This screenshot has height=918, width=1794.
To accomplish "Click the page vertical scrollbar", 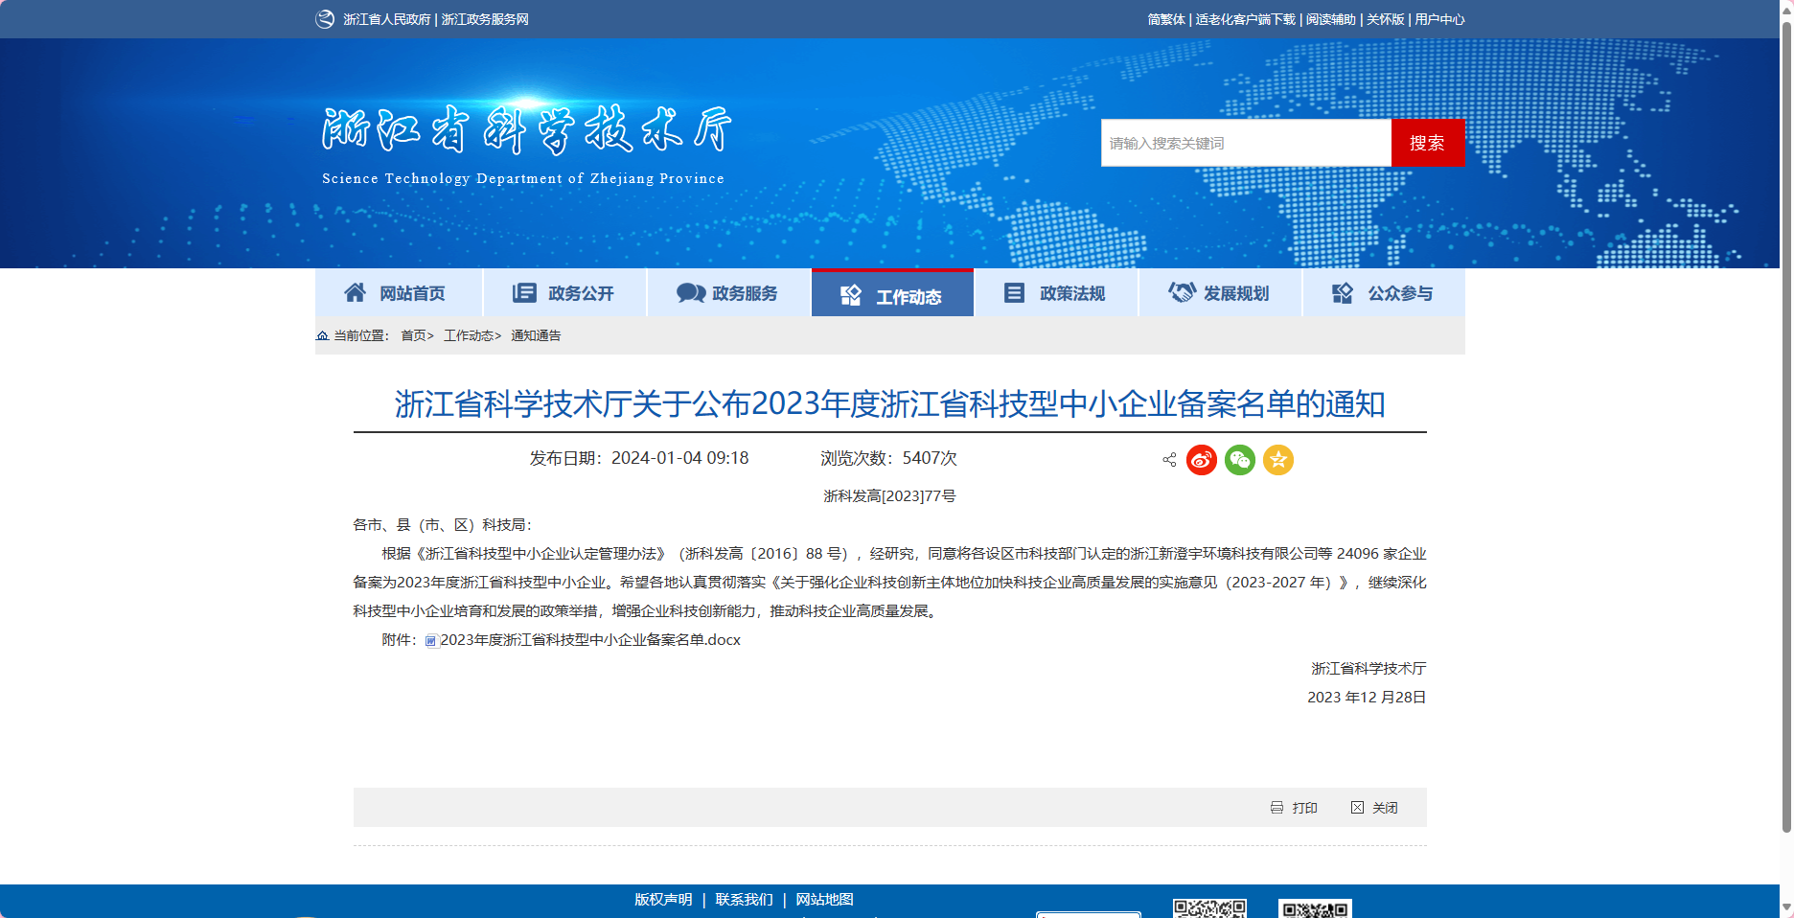I will pos(1786,426).
